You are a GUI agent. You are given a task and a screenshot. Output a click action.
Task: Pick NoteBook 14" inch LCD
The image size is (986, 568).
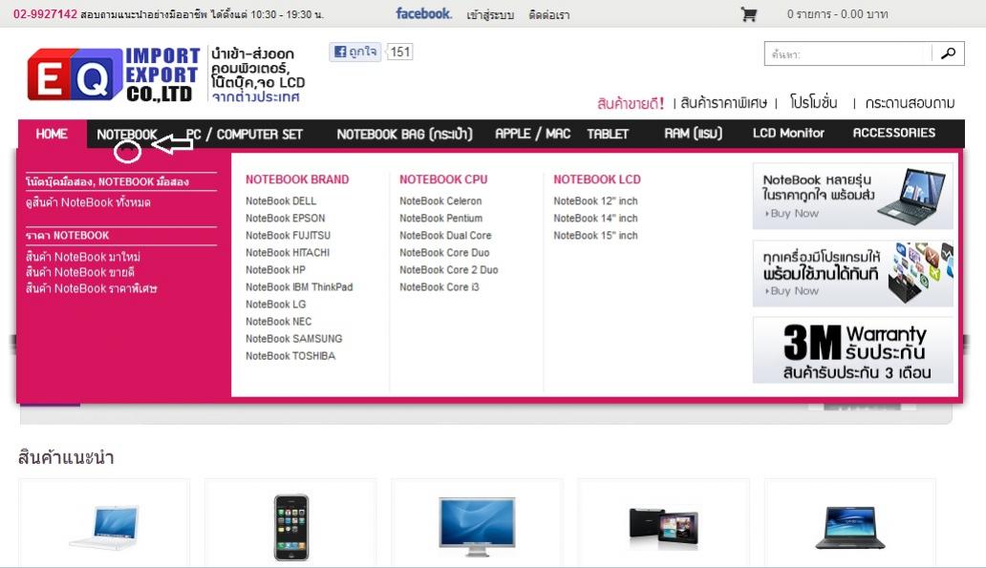(x=595, y=218)
